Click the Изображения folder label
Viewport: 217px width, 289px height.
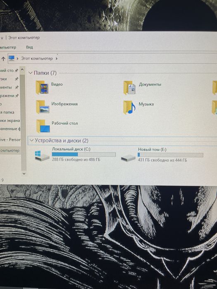click(64, 104)
